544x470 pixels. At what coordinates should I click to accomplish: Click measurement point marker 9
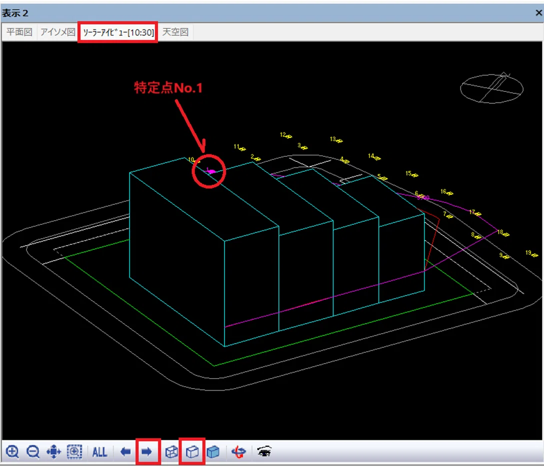504,256
